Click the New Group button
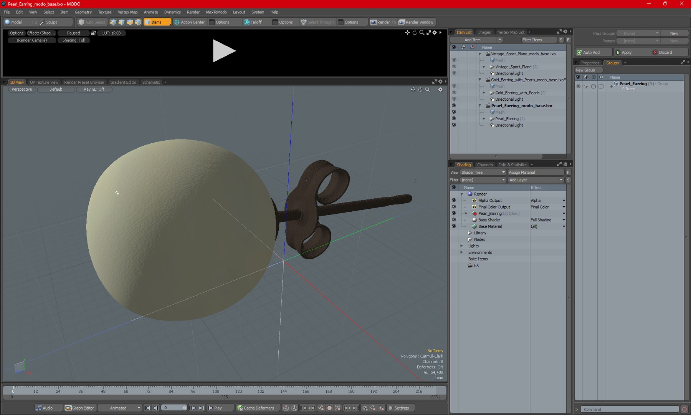 [589, 70]
